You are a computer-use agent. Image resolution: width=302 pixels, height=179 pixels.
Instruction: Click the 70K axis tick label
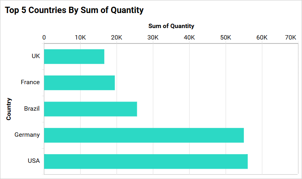pyautogui.click(x=291, y=37)
